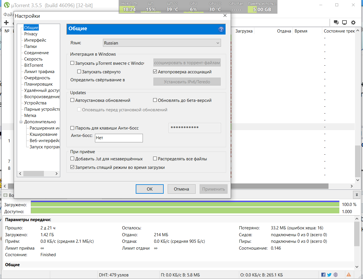363x279 pixels.
Task: Open Лимит трафика settings
Action: (39, 72)
